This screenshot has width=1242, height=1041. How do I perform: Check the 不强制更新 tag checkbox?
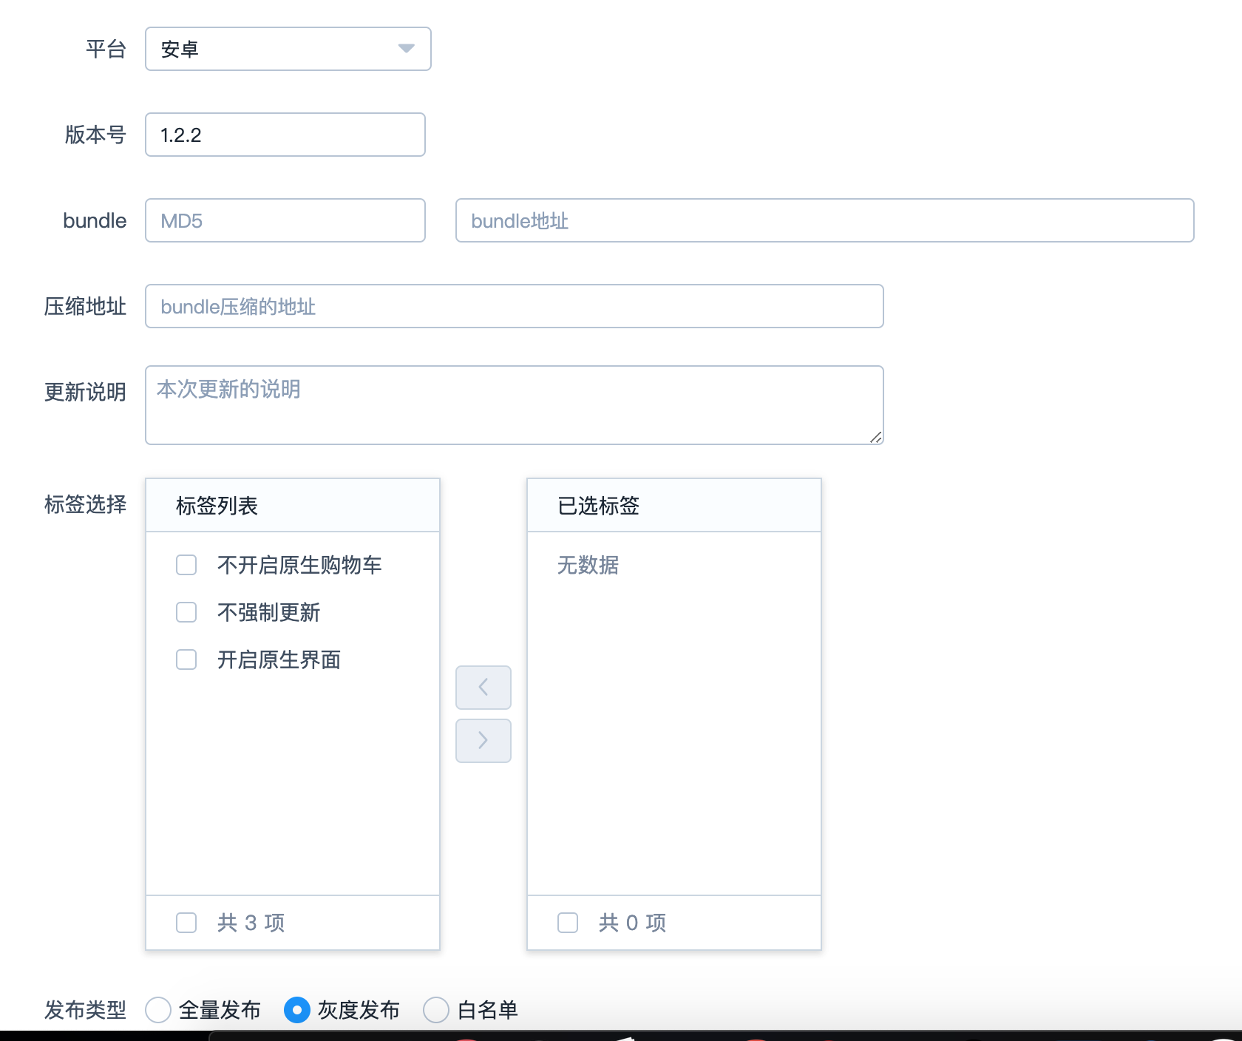coord(186,612)
